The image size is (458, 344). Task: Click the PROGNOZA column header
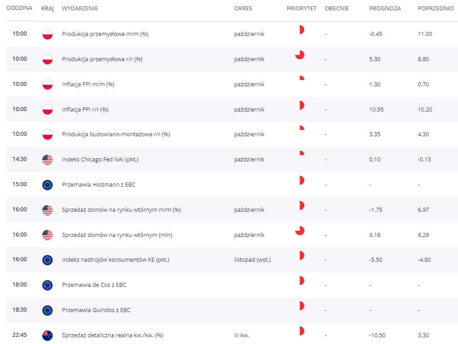[385, 9]
